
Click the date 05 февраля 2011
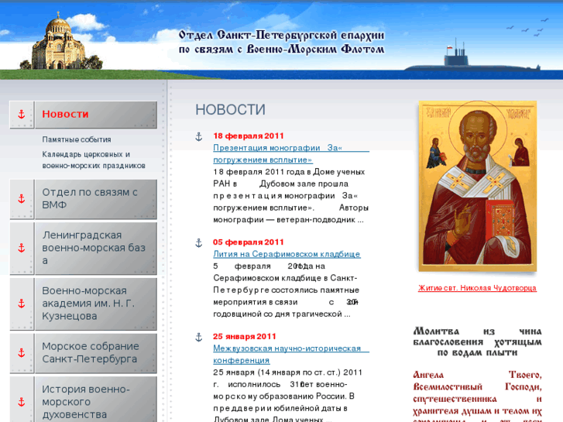(248, 242)
